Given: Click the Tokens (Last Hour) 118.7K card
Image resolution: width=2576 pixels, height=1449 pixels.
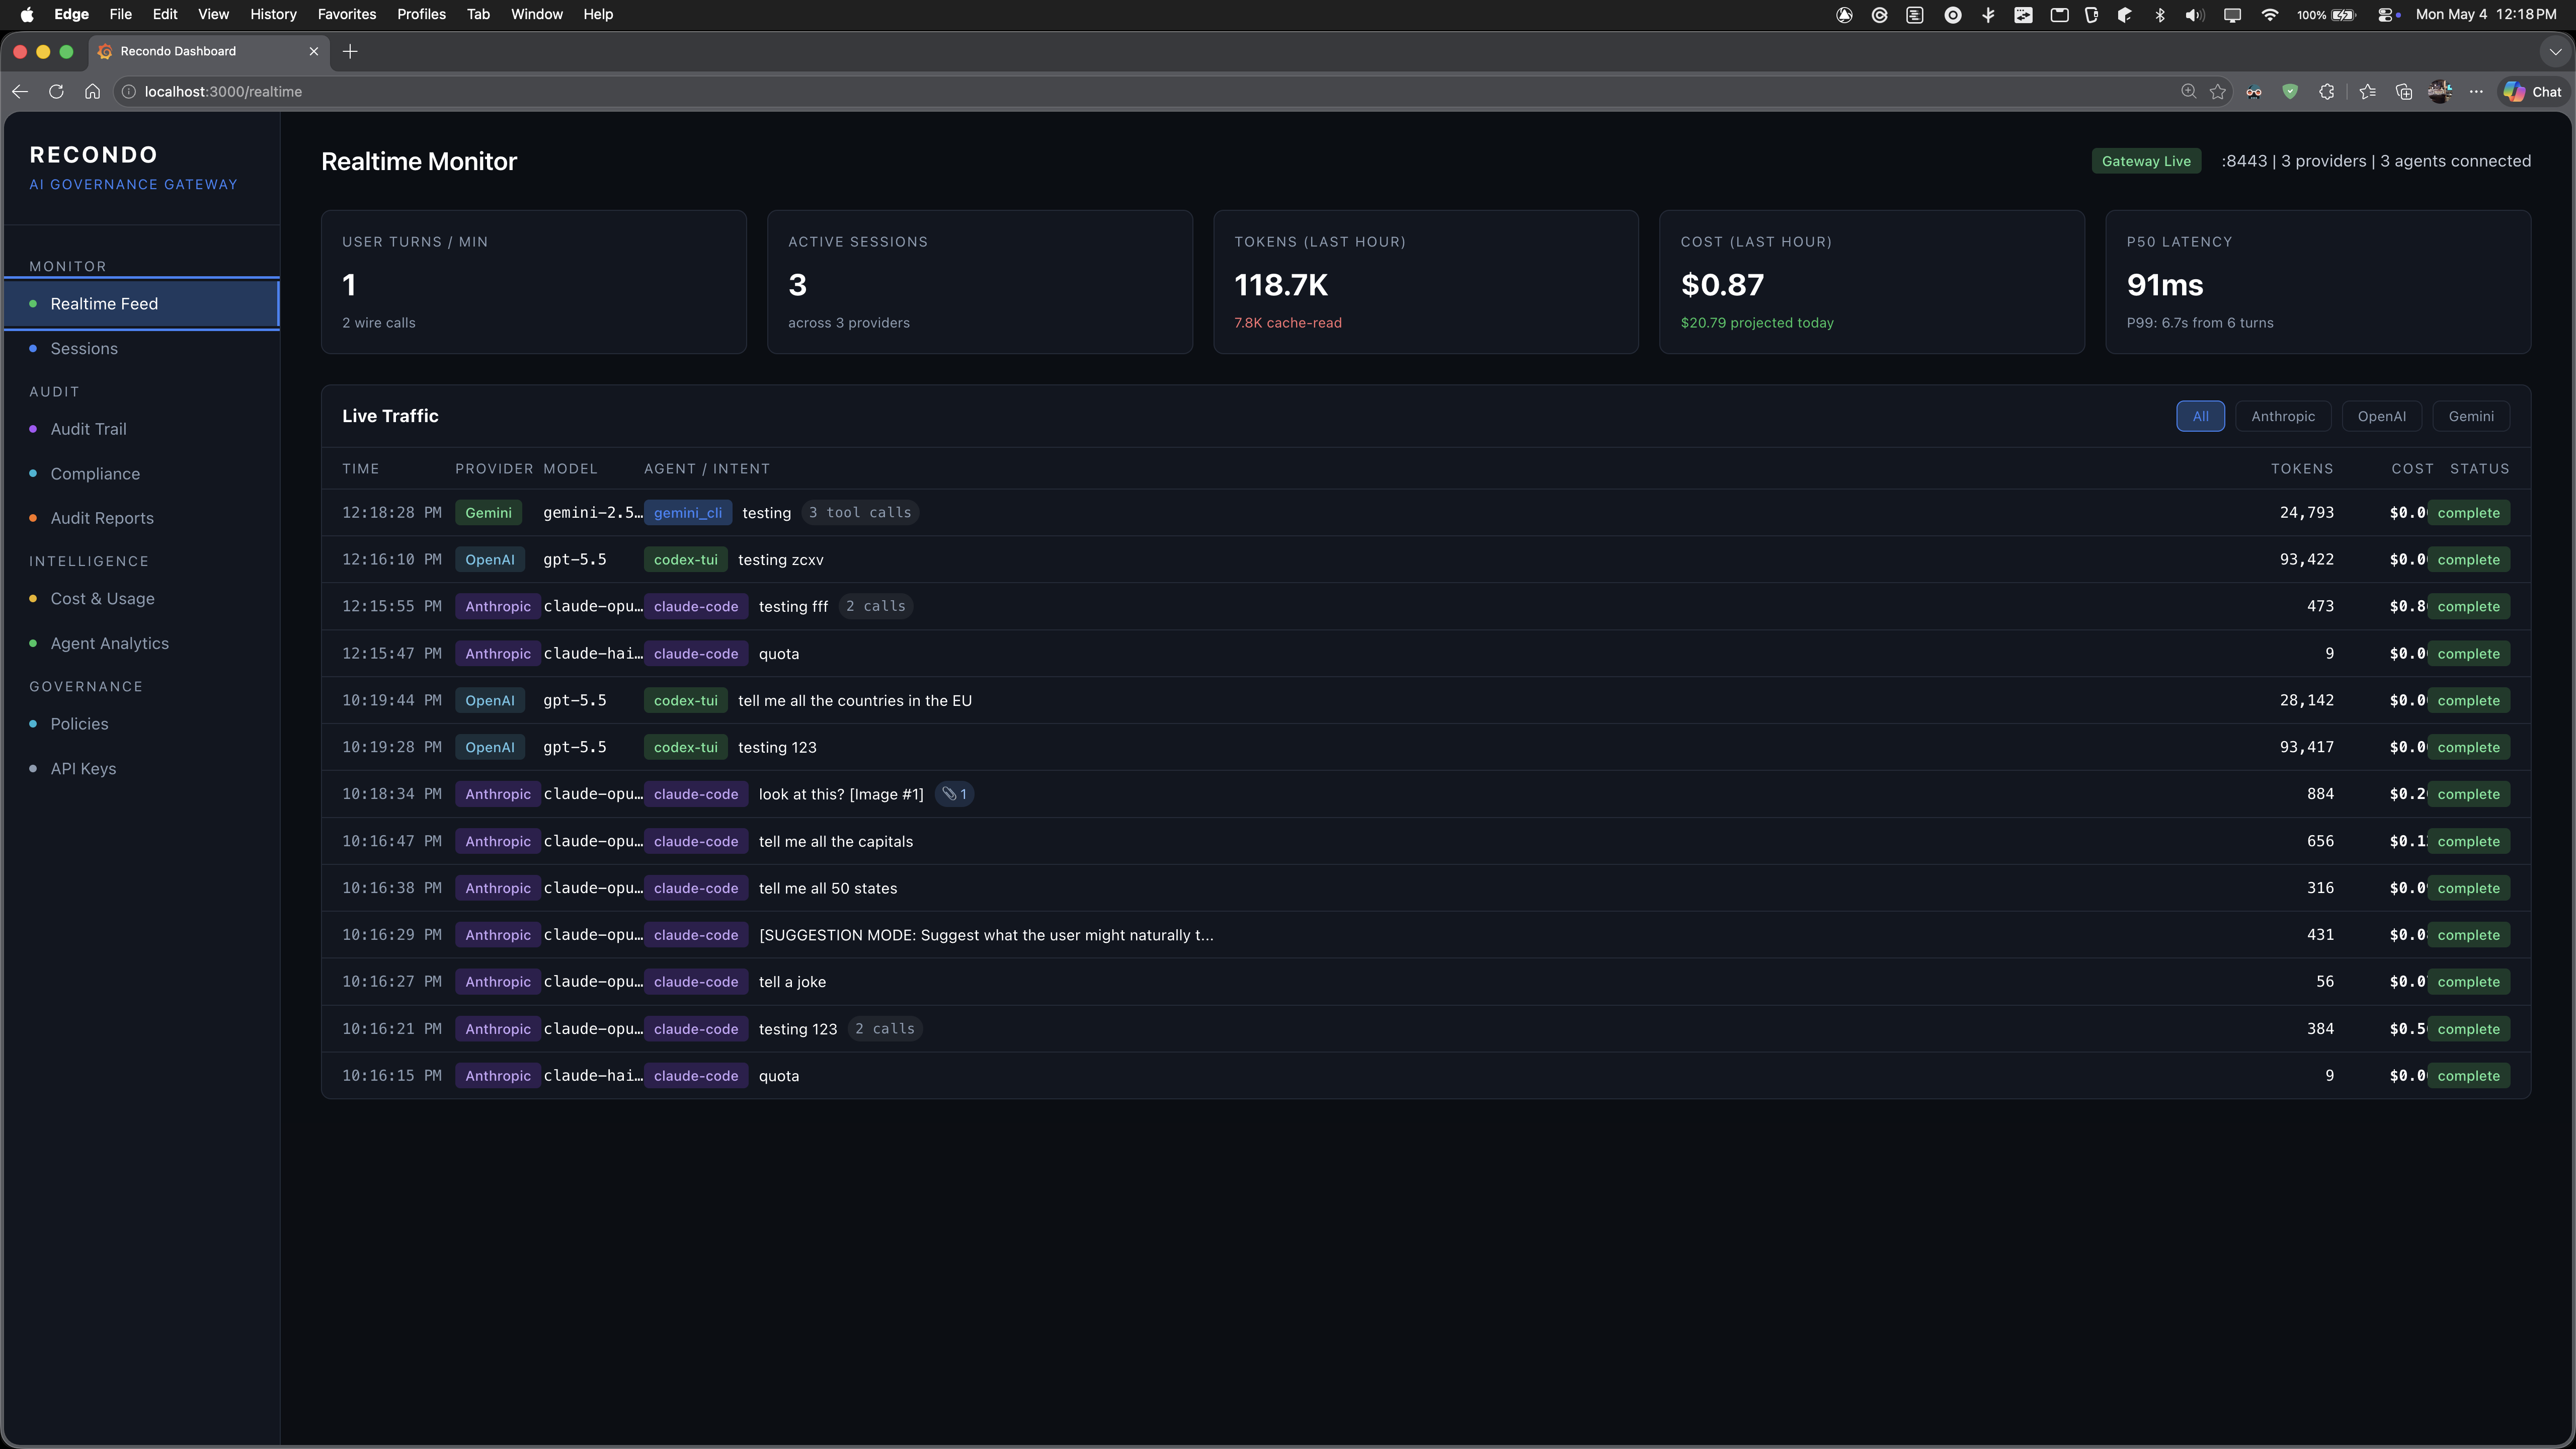Looking at the screenshot, I should 1426,282.
